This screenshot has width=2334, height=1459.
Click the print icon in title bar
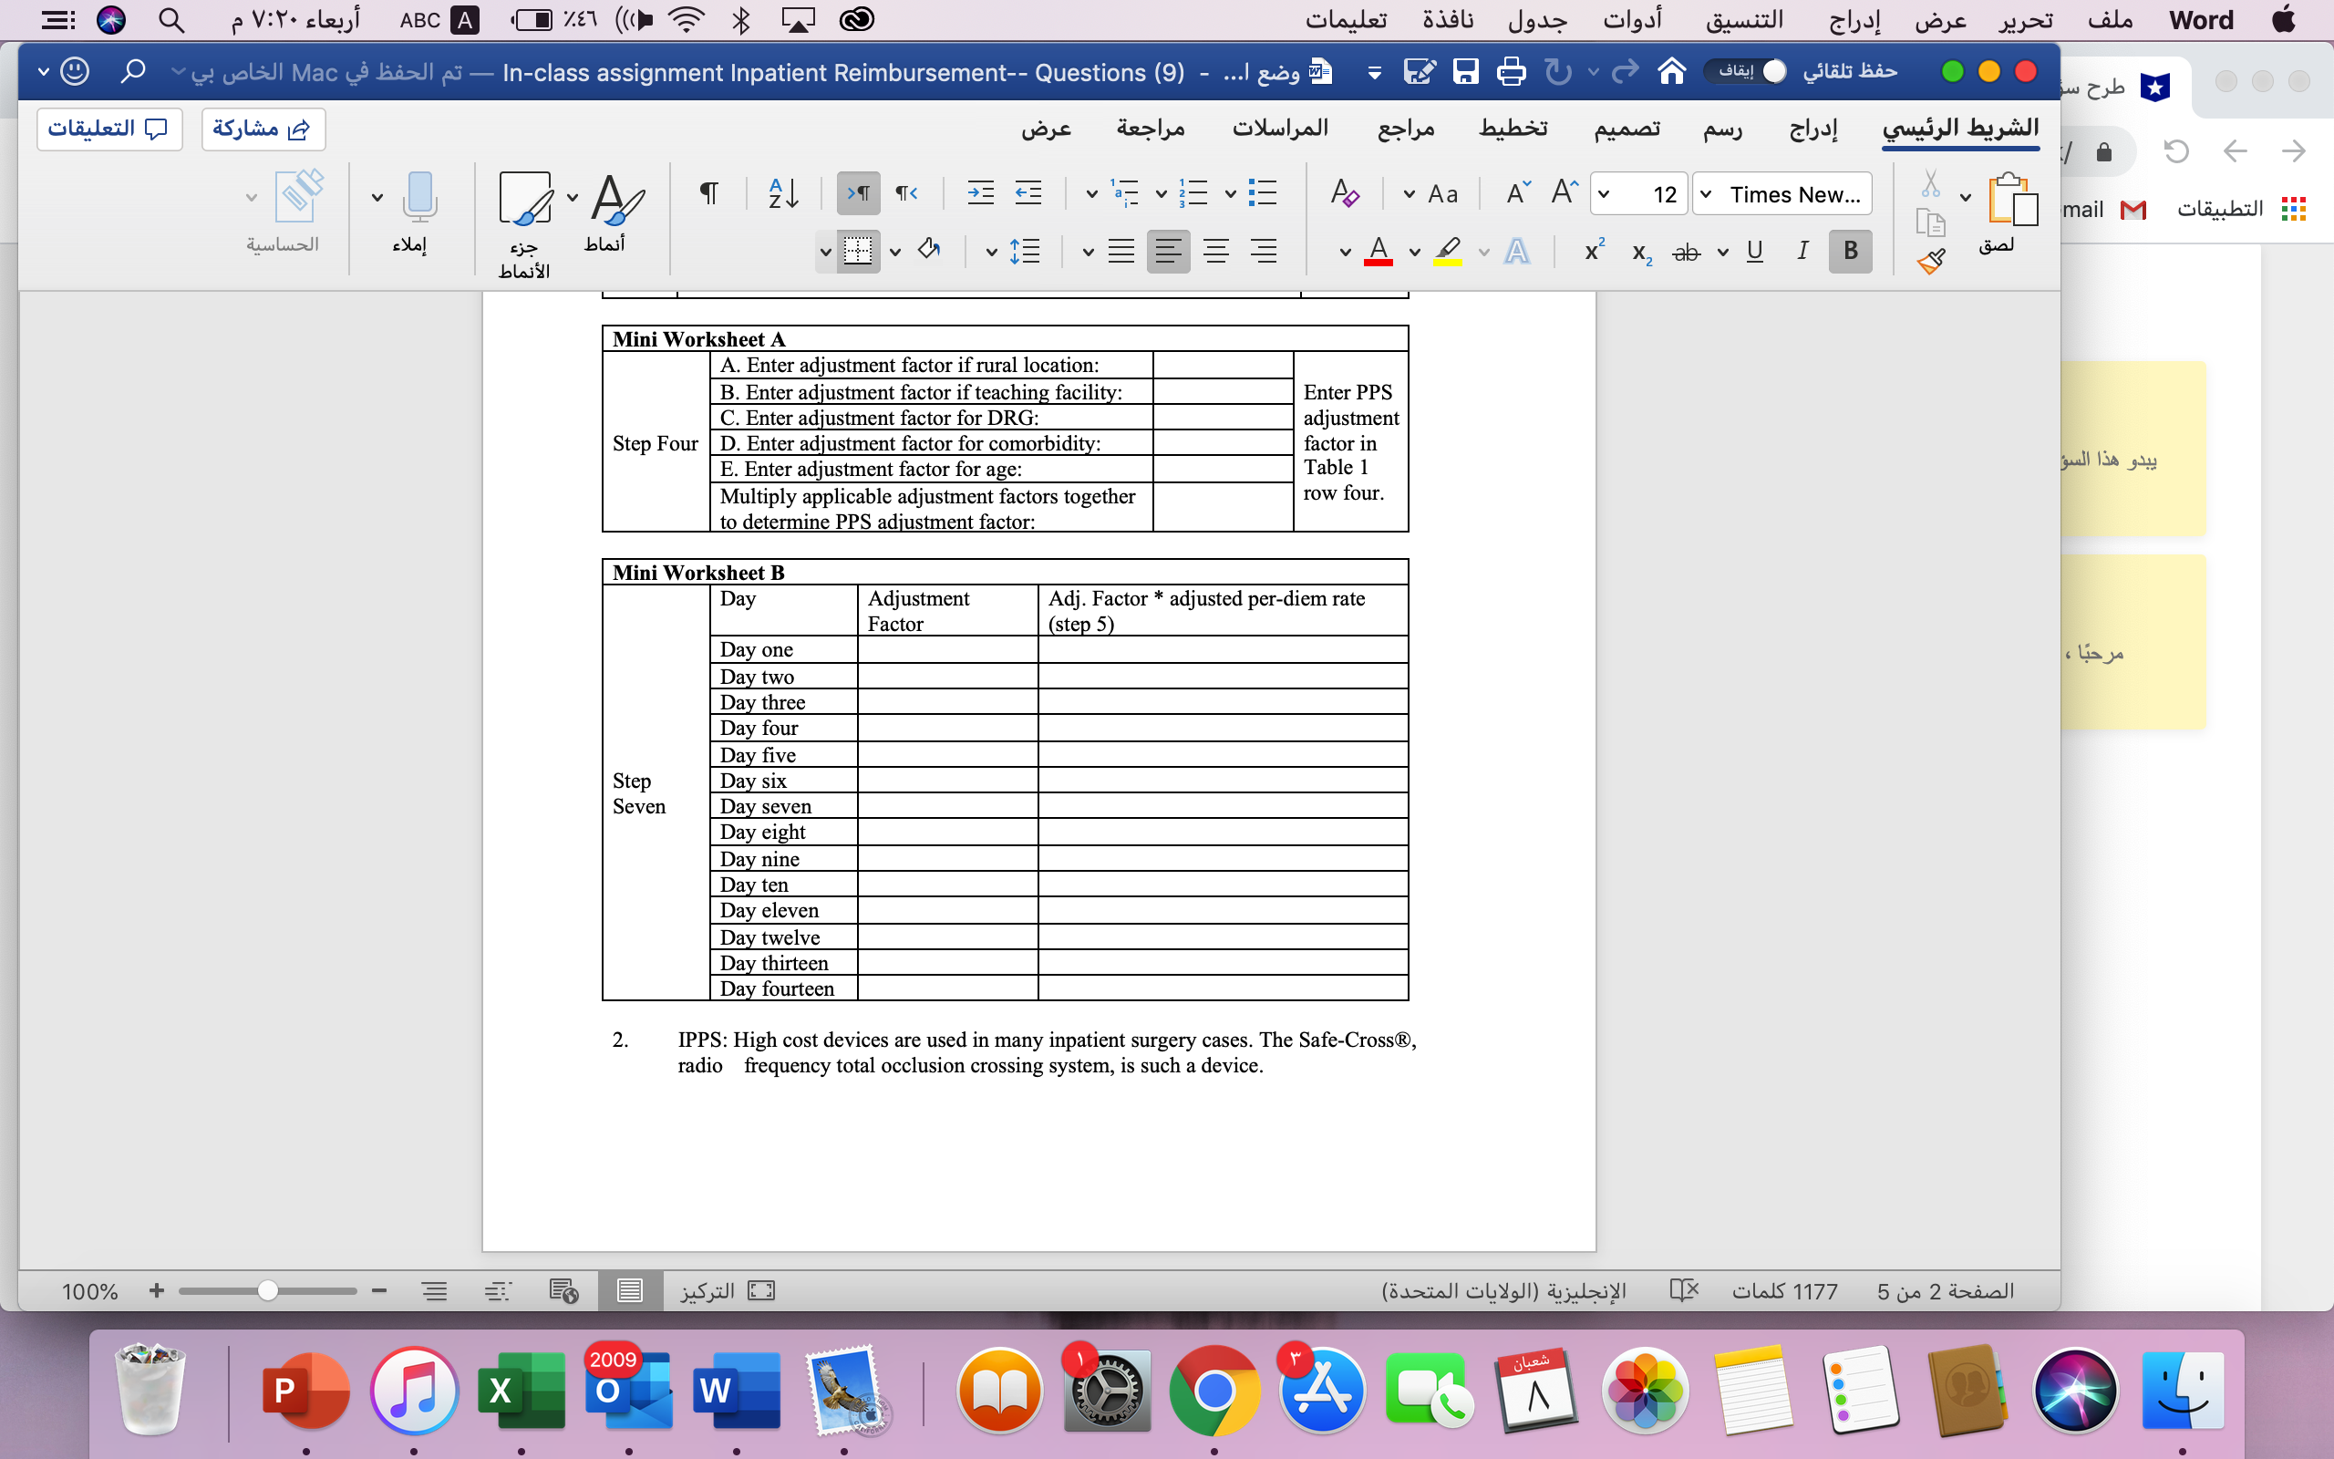click(1512, 71)
